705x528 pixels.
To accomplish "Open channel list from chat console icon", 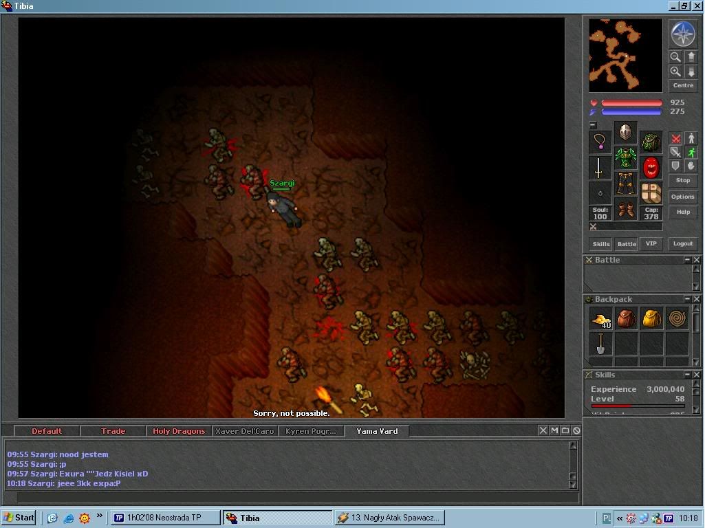I will (565, 430).
